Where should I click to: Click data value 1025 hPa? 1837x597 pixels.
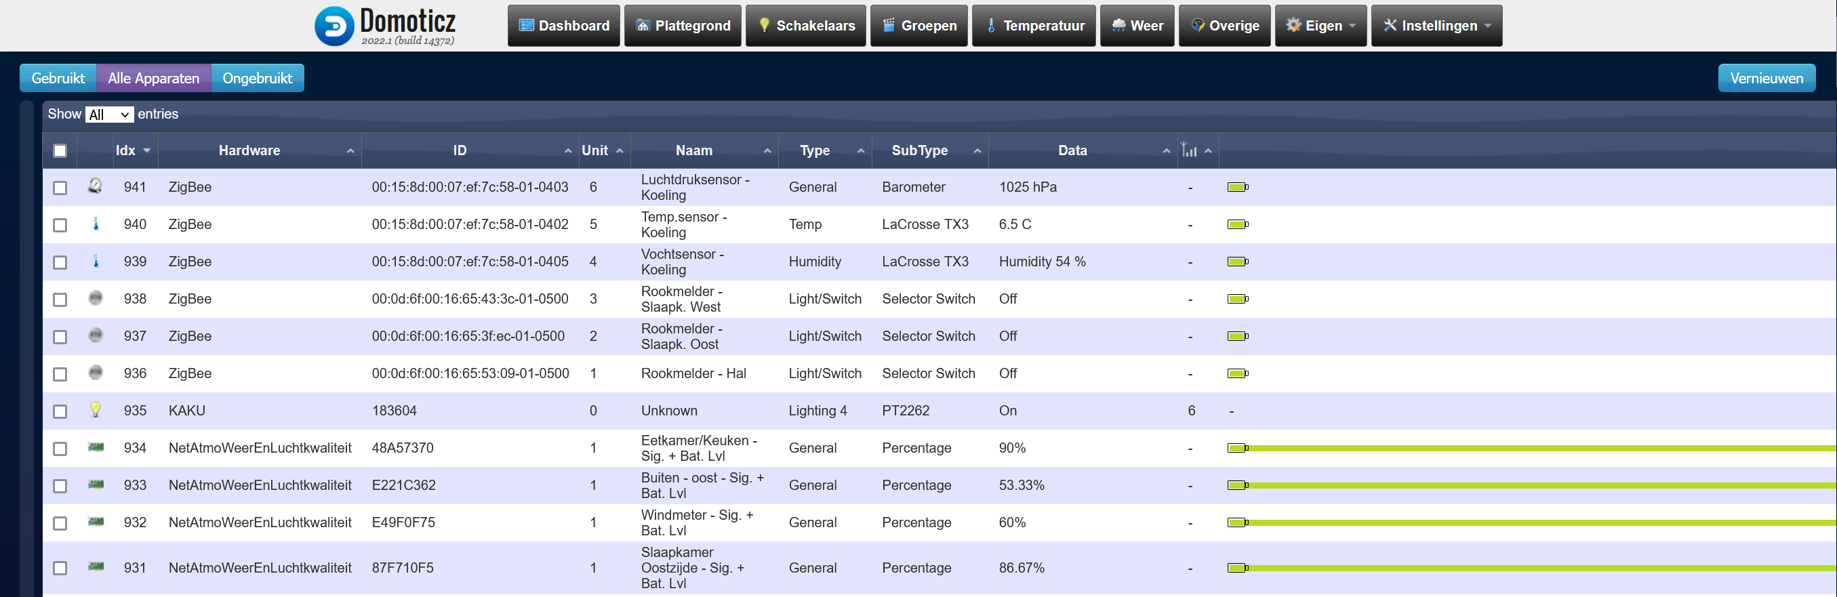point(1028,187)
